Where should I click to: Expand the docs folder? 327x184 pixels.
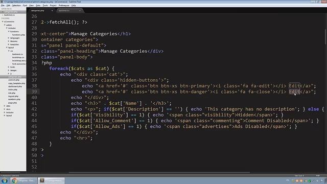click(x=5, y=109)
